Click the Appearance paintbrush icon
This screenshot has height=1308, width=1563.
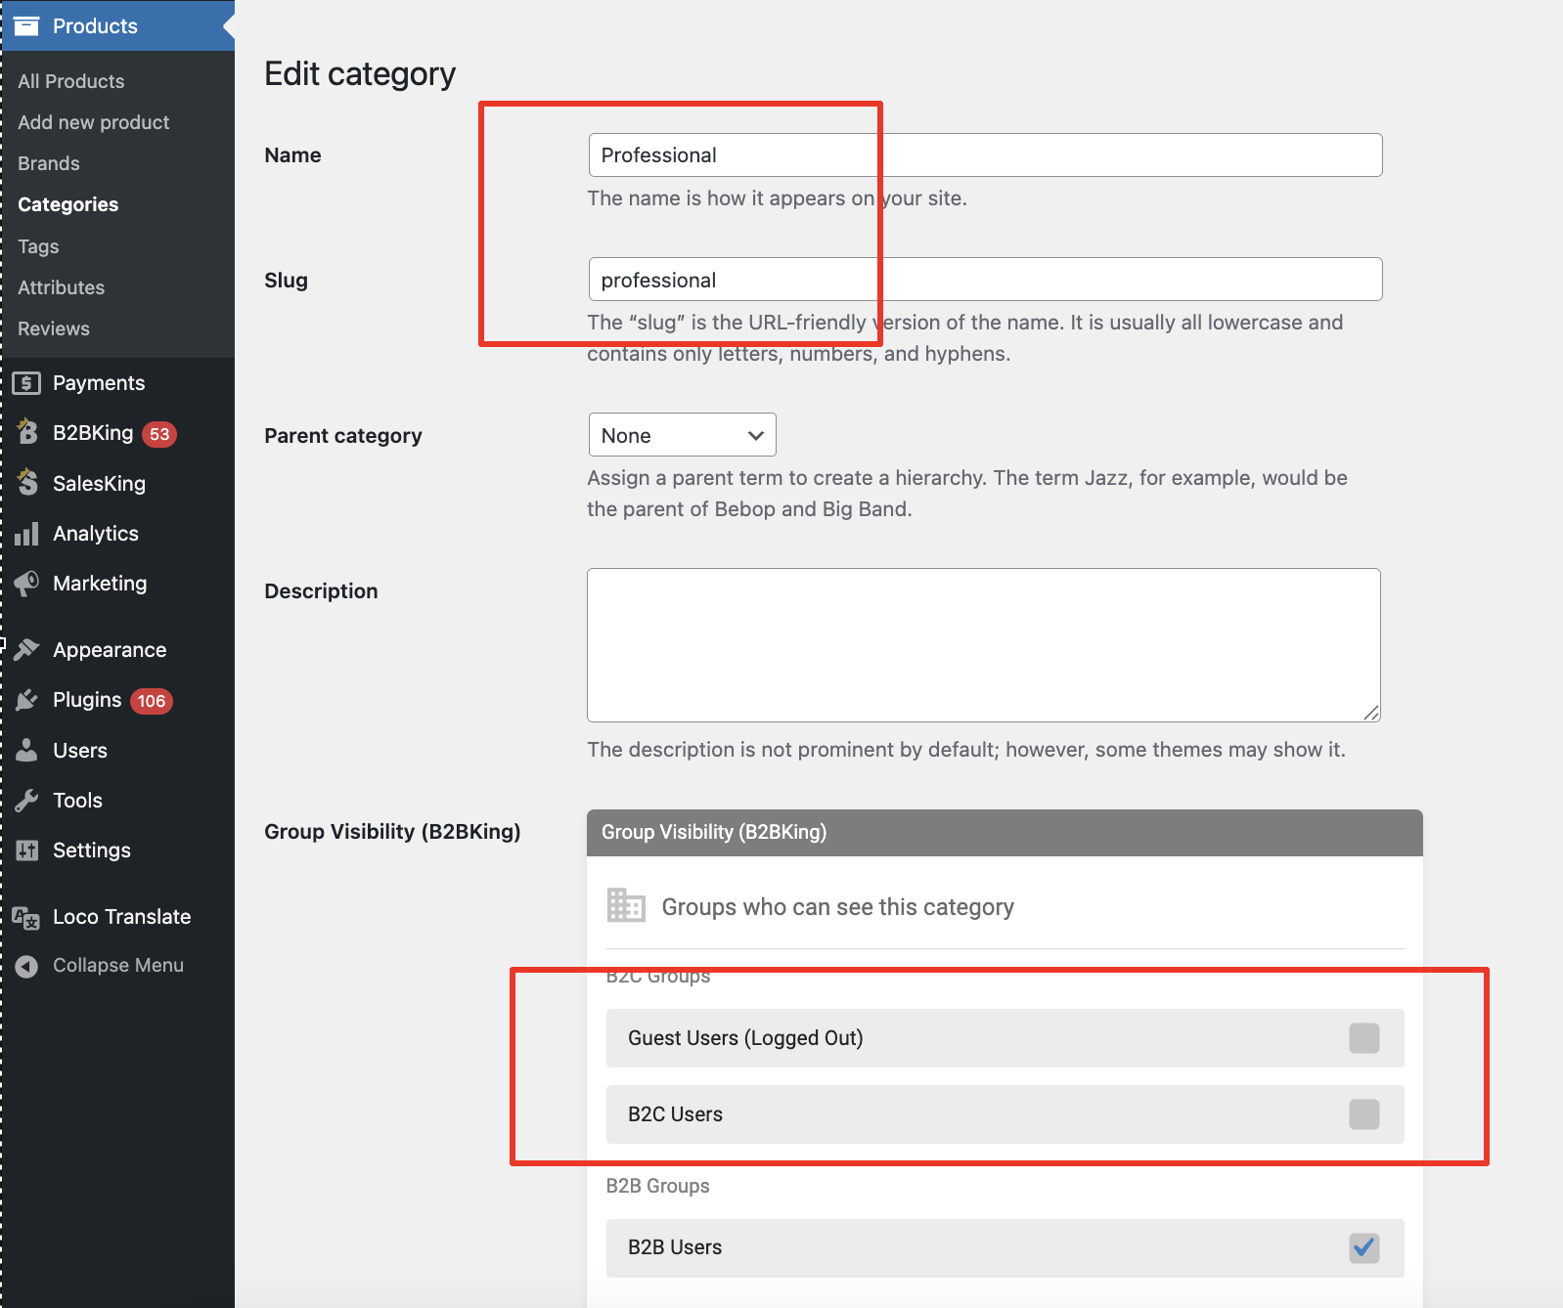point(27,650)
